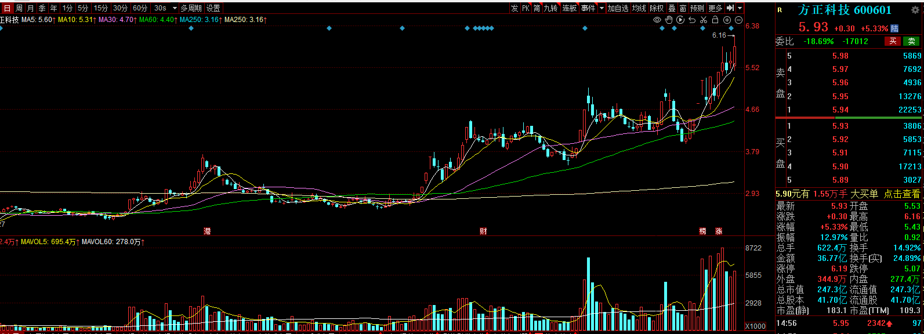Click the red 买 buy button
This screenshot has width=924, height=334.
click(x=893, y=41)
